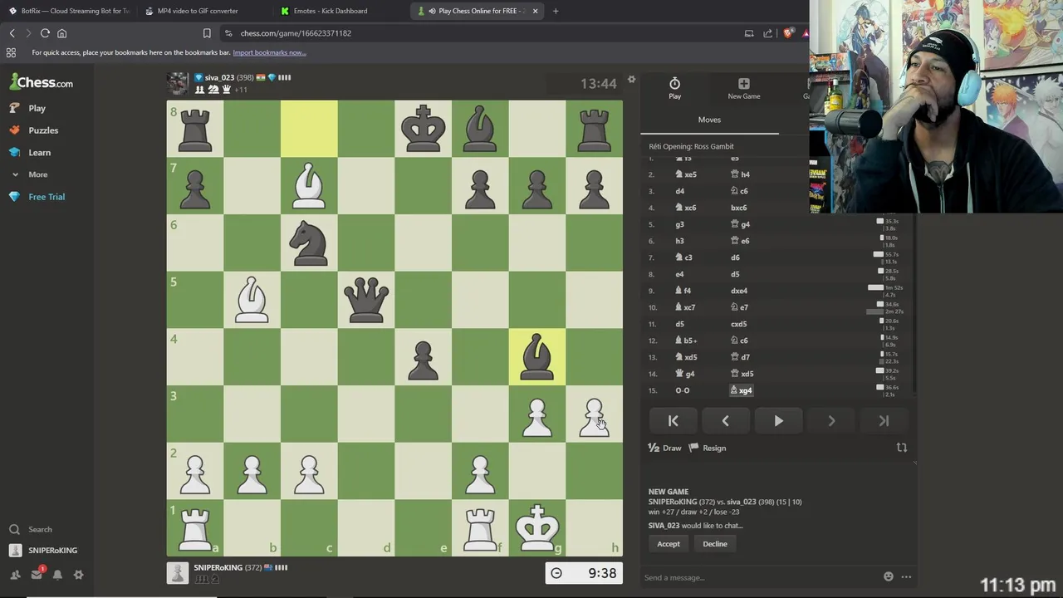Open the notifications bell icon

(57, 575)
